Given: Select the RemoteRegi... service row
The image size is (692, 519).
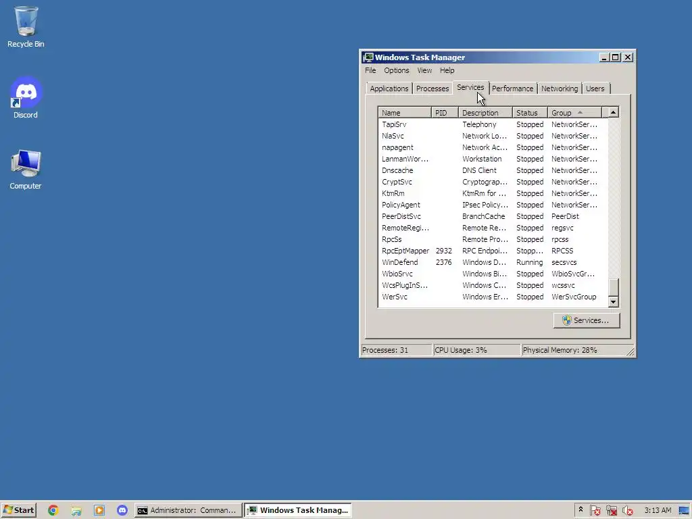Looking at the screenshot, I should [493, 228].
